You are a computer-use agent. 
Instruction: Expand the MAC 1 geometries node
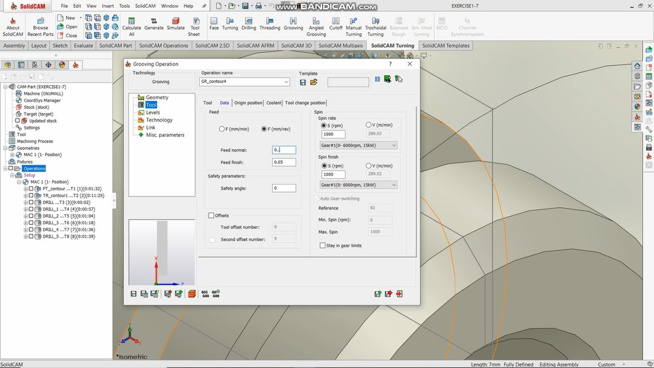[12, 155]
